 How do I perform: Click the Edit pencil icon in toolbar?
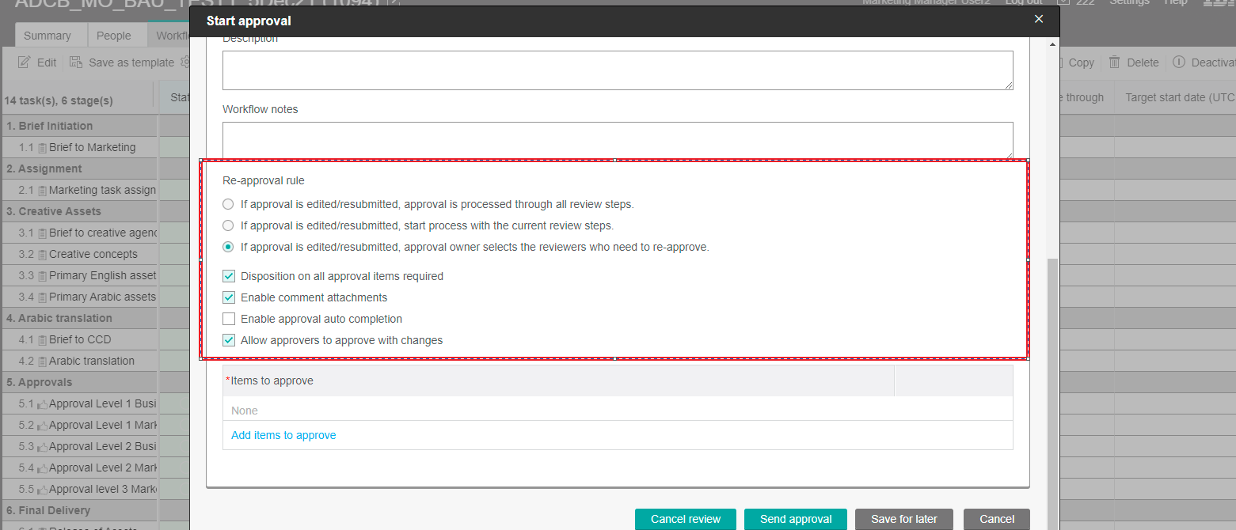(25, 62)
